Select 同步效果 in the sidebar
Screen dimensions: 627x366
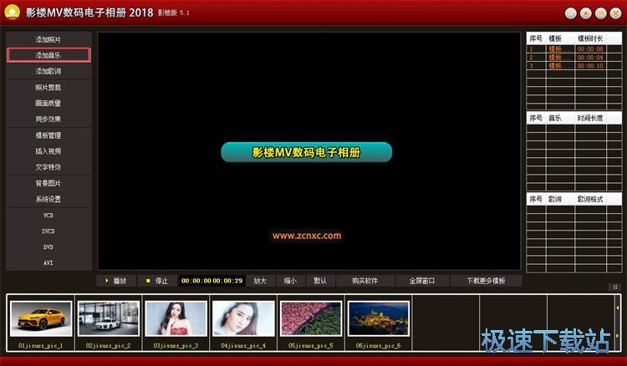coord(48,119)
